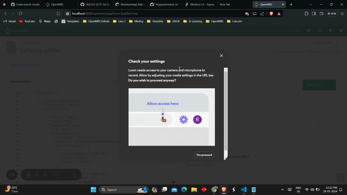The height and width of the screenshot is (195, 347).
Task: Click the VPN button
Action: point(332,14)
